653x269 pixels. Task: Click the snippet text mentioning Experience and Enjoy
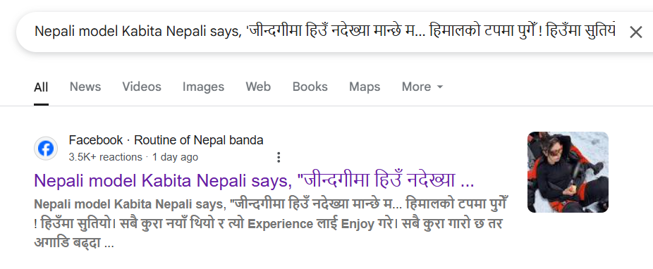click(270, 224)
